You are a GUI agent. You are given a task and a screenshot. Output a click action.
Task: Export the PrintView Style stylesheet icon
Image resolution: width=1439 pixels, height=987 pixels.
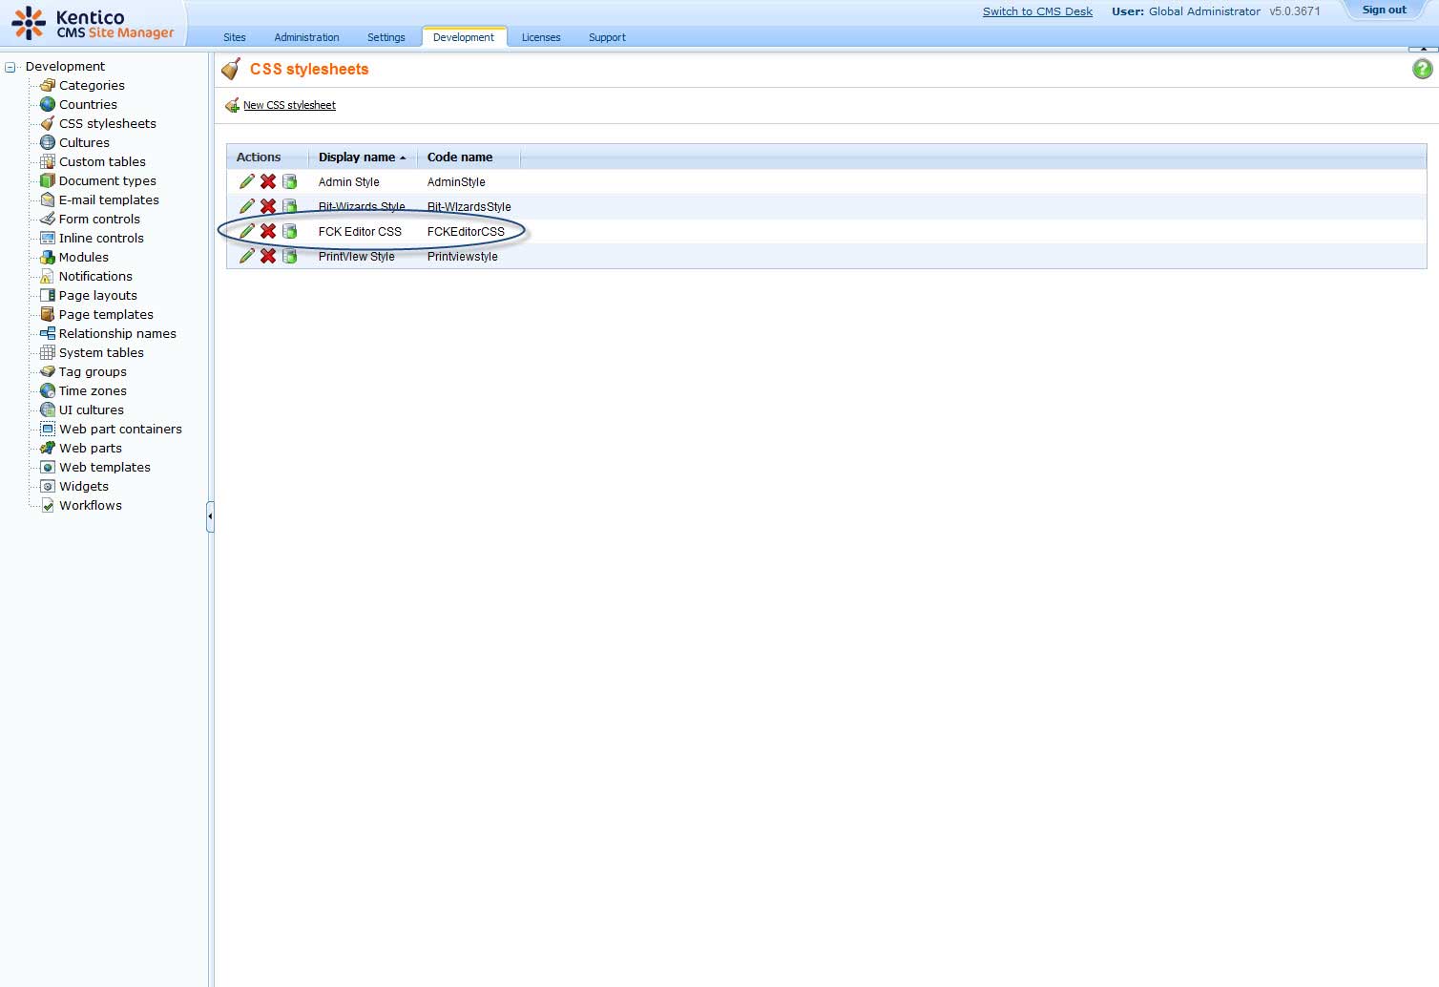(x=289, y=256)
